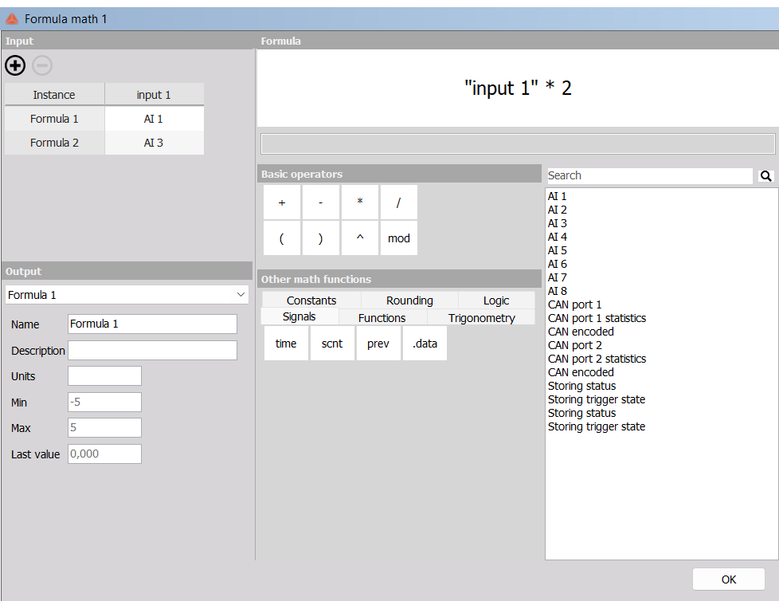Add a new input with the plus icon
Screen dimensions: 779x601
click(15, 65)
